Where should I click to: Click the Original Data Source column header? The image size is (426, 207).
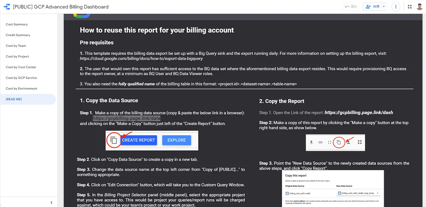tap(295, 186)
